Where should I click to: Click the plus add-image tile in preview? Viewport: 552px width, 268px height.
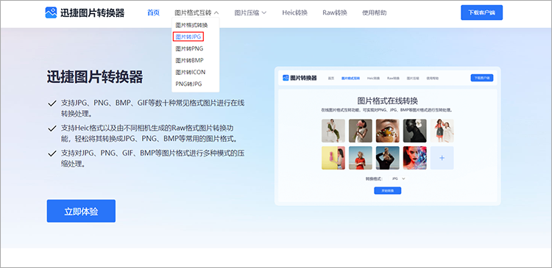442,158
